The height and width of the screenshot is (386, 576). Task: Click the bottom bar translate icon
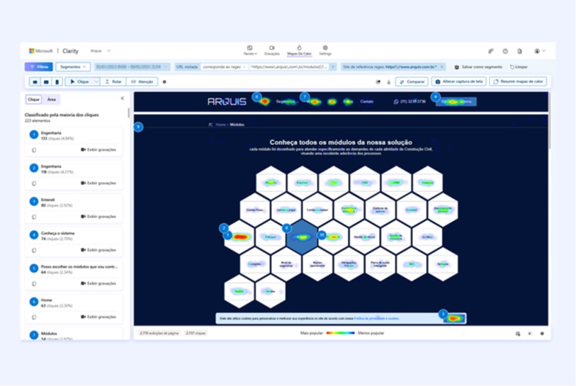click(x=518, y=334)
